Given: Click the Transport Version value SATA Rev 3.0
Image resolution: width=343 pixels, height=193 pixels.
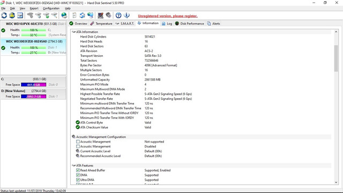Looking at the screenshot, I should click(x=153, y=56).
